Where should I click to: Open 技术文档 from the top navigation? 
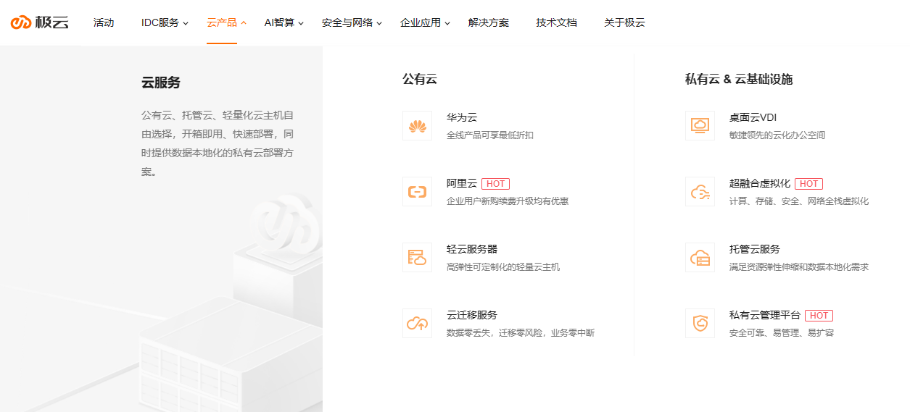pos(557,22)
